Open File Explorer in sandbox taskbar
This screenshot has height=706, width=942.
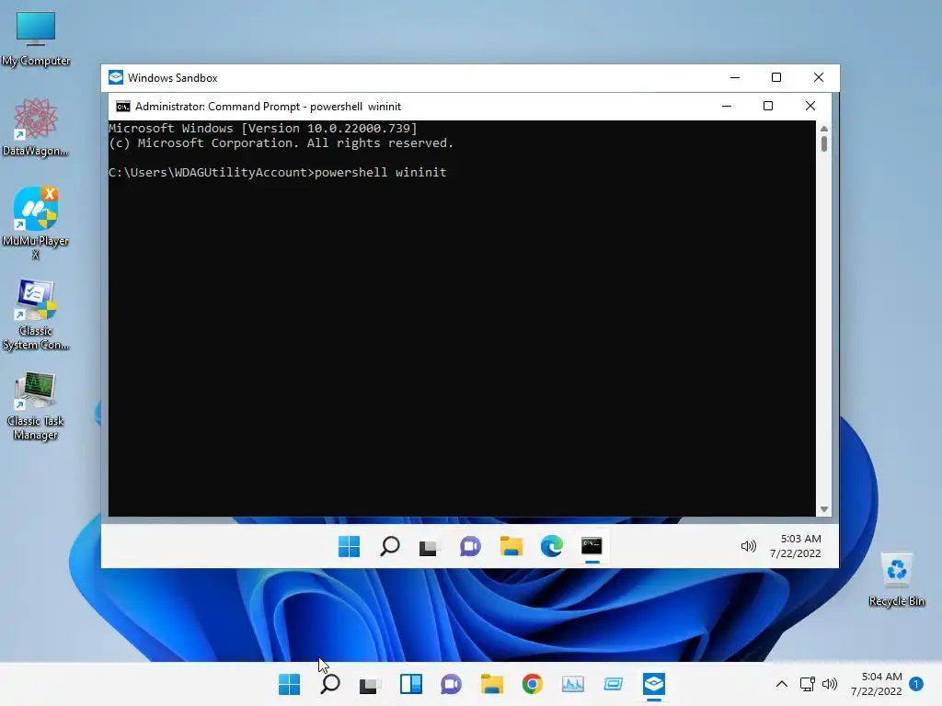(x=511, y=546)
